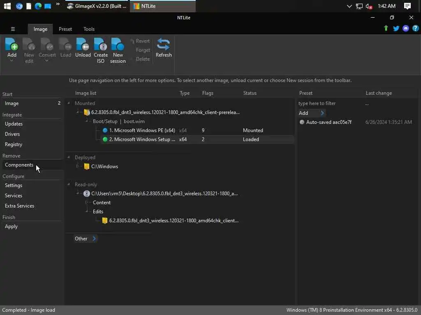Viewport: 421px width, 315px height.
Task: Select the Content tree node
Action: pos(102,203)
